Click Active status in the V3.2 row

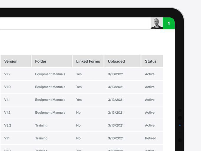pyautogui.click(x=150, y=125)
